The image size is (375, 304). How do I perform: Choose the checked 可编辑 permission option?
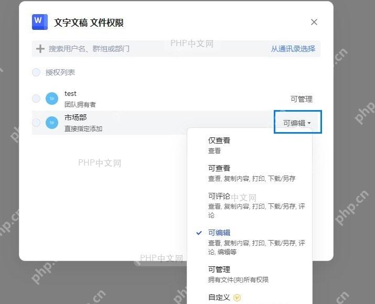250,242
